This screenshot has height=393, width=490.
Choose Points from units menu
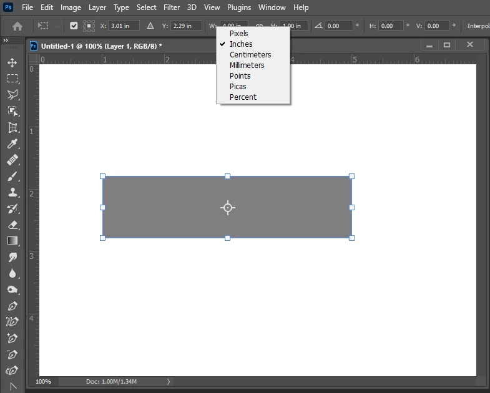pyautogui.click(x=253, y=76)
